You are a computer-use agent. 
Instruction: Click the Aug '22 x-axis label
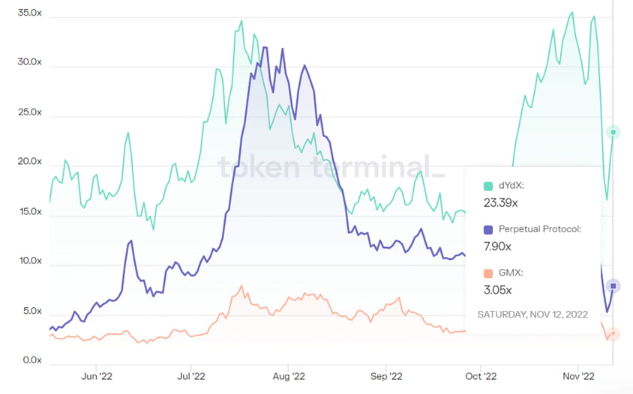pyautogui.click(x=288, y=376)
